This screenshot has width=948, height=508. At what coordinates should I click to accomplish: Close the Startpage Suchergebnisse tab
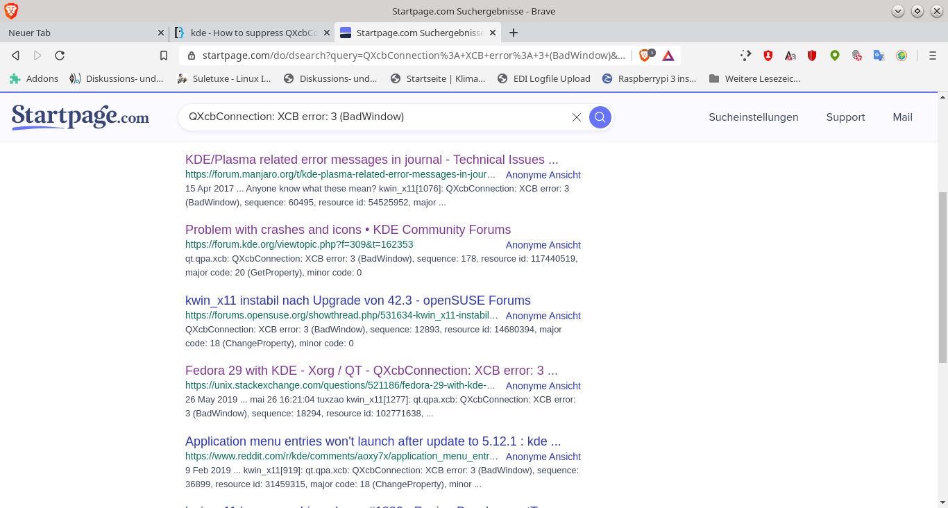493,33
